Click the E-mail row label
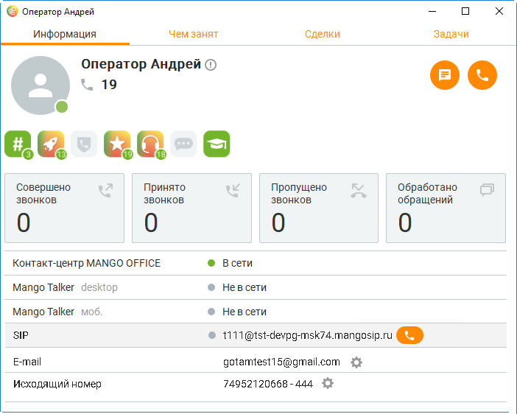 pyautogui.click(x=27, y=362)
